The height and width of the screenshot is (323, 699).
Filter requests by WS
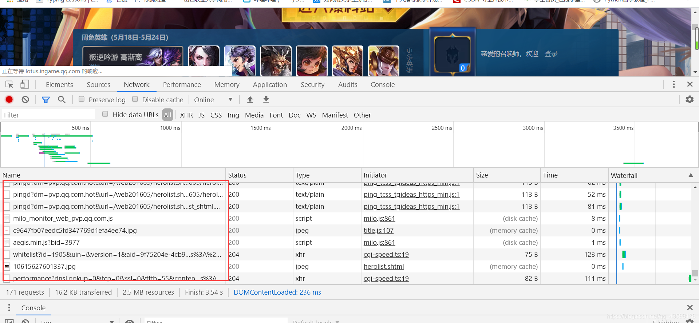[x=311, y=115]
